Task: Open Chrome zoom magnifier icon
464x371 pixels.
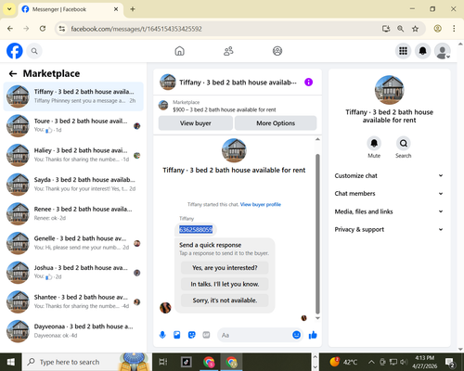Action: (x=400, y=29)
